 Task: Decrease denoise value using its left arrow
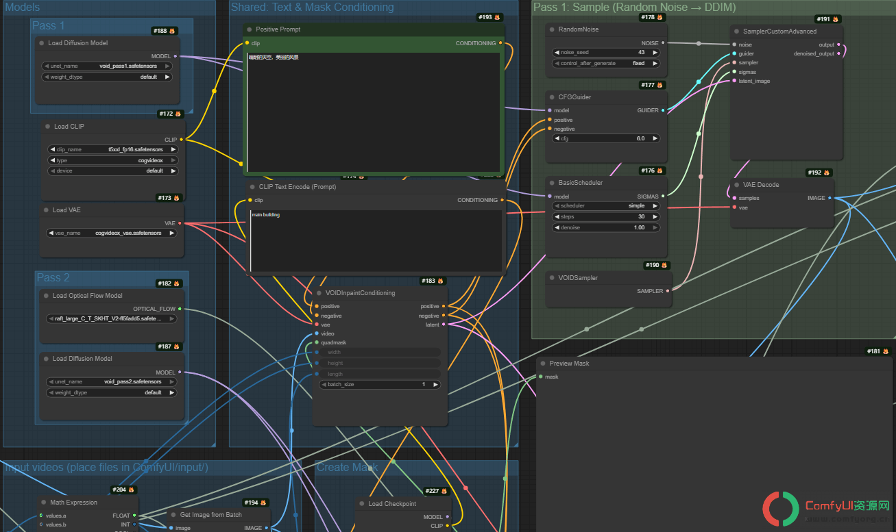coord(557,227)
